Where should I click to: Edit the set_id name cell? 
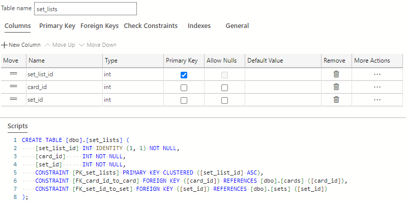tap(64, 100)
